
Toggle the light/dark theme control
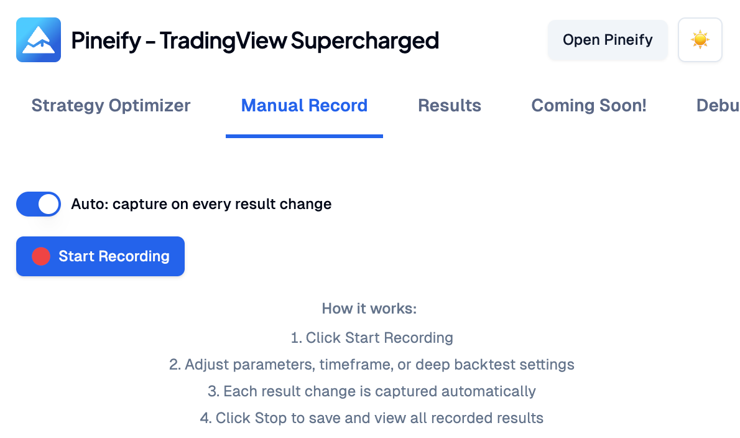click(700, 39)
